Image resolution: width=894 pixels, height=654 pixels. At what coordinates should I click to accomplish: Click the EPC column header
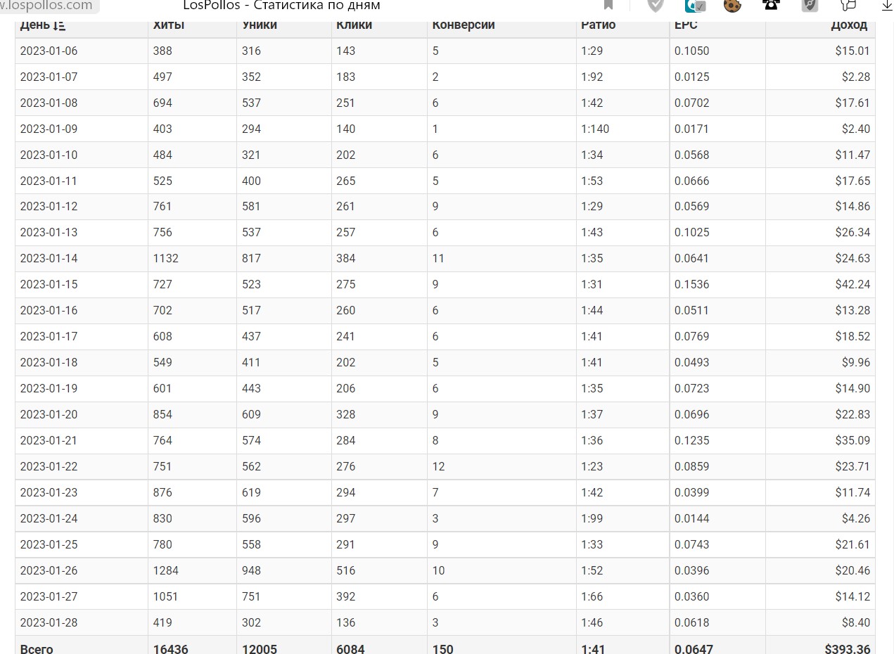pos(687,25)
